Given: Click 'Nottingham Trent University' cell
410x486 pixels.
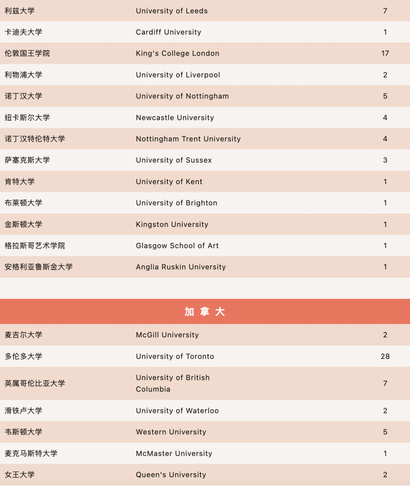Looking at the screenshot, I should coord(188,139).
